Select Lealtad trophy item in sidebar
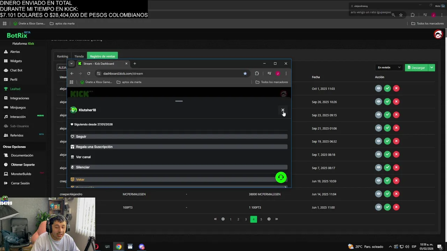Screen dimensions: 447x251 [x=15, y=89]
